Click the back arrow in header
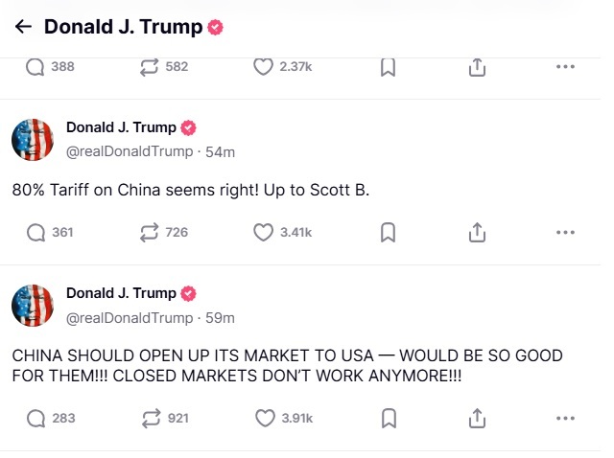This screenshot has width=614, height=458. coord(24,27)
